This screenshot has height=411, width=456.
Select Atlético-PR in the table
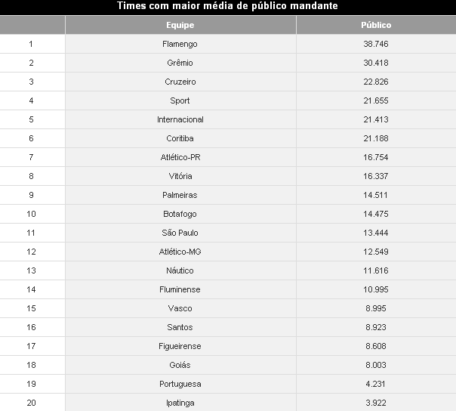coord(180,157)
